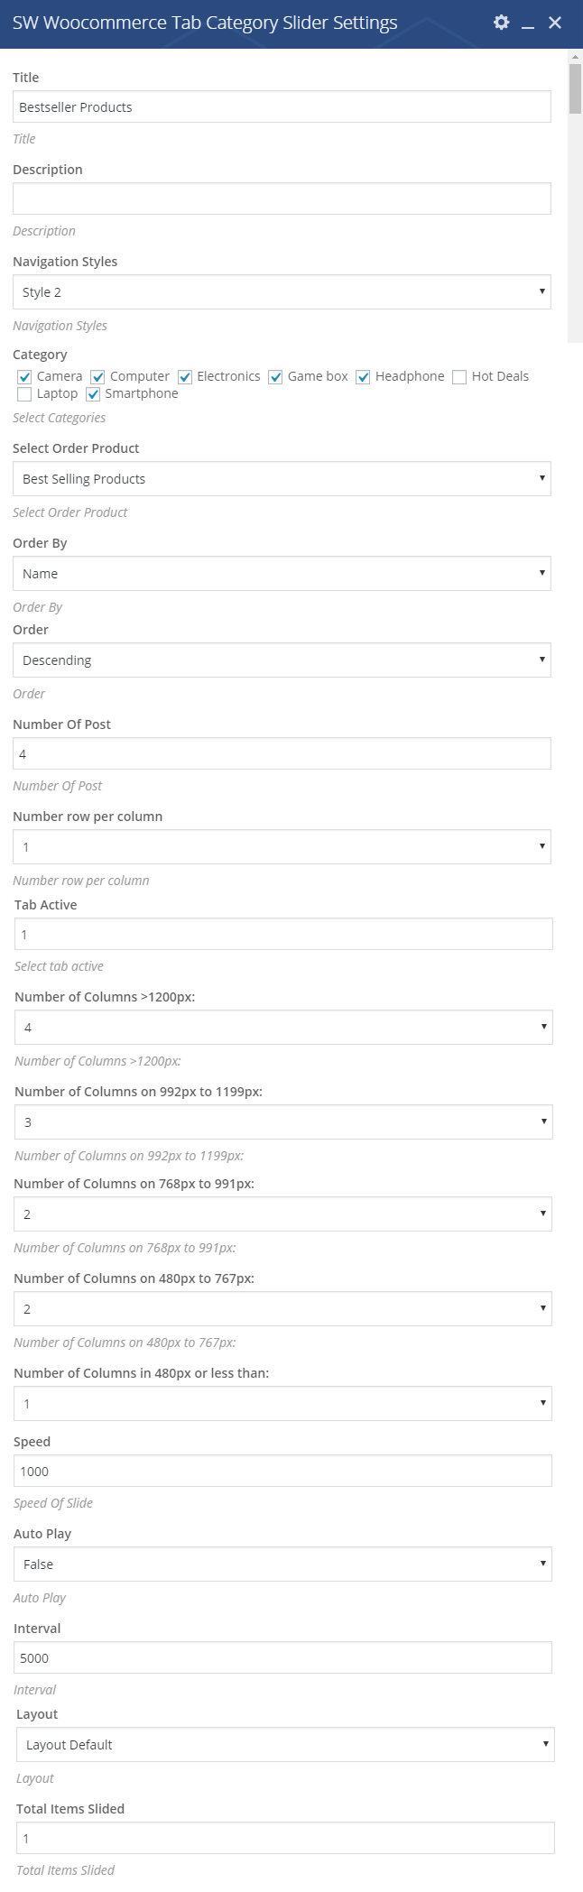
Task: Uncheck the Camera category checkbox
Action: (24, 377)
